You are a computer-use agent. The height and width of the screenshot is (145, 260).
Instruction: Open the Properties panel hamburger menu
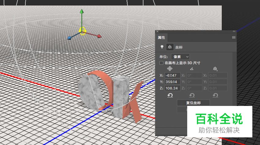coord(234,37)
